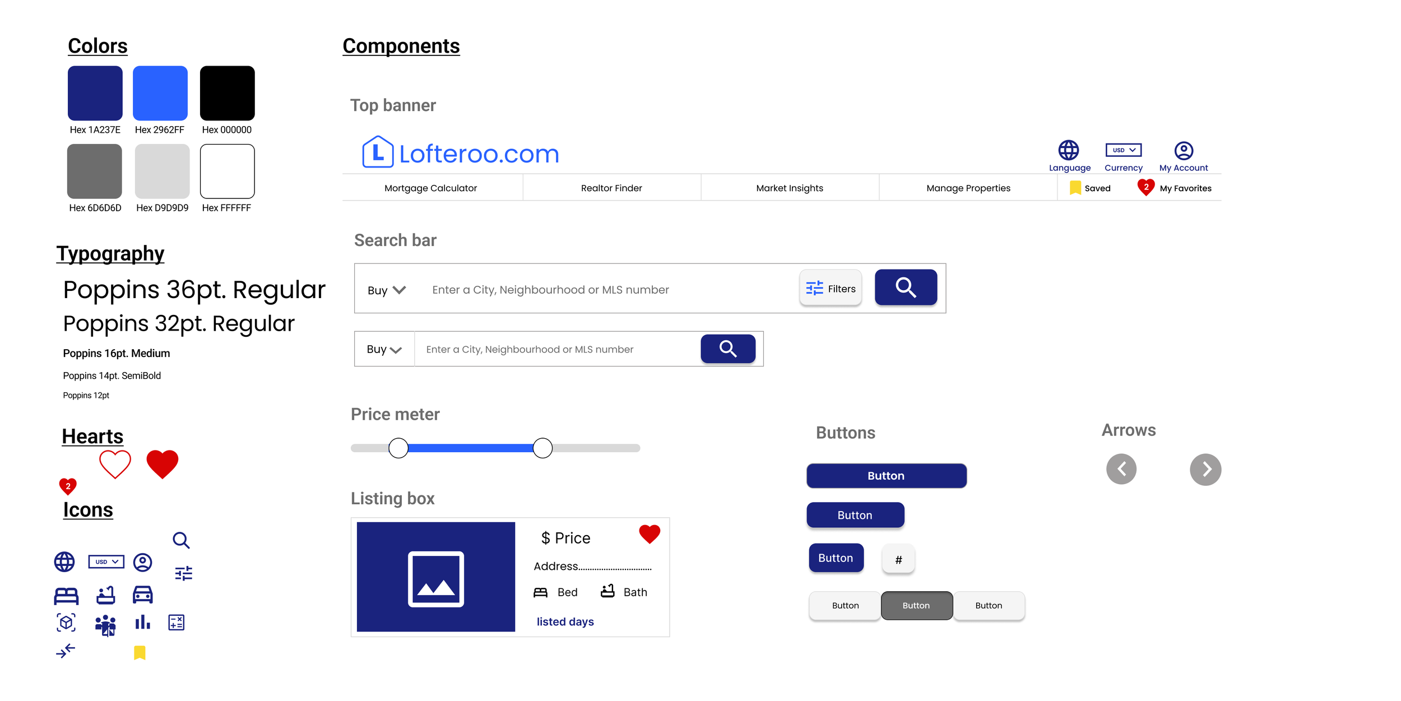
Task: Click the Filters button
Action: (x=830, y=289)
